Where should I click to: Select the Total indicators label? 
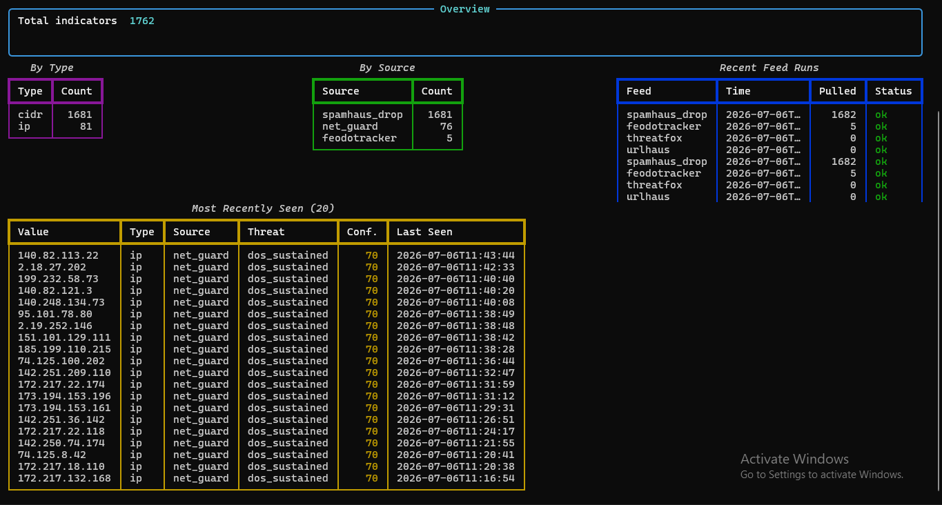pos(68,21)
